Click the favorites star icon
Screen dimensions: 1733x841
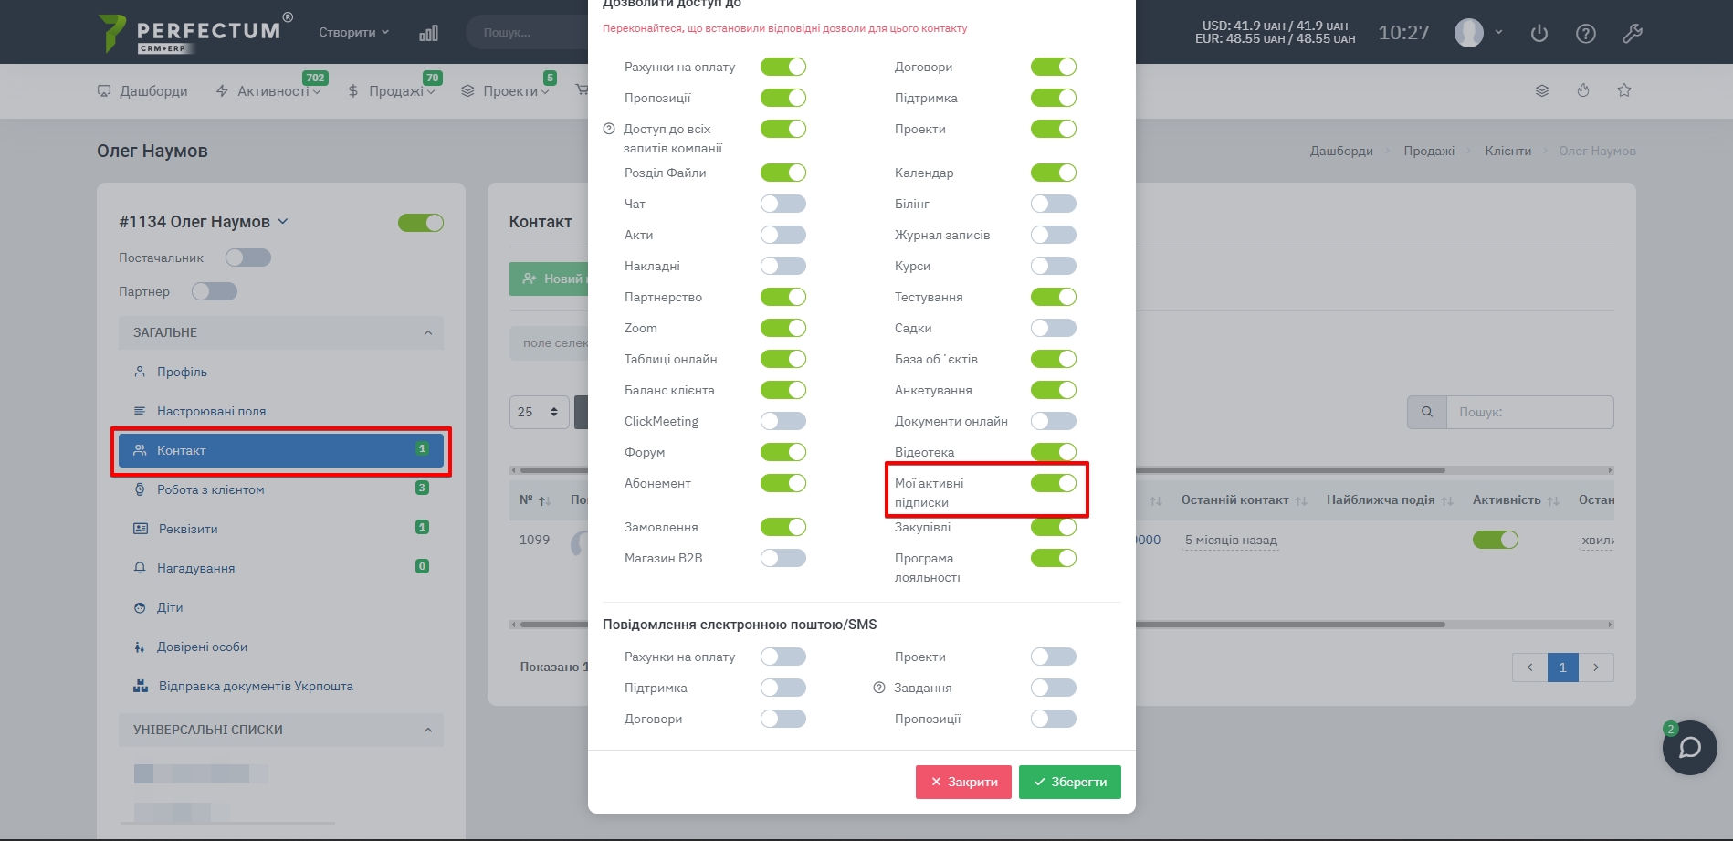coord(1624,90)
